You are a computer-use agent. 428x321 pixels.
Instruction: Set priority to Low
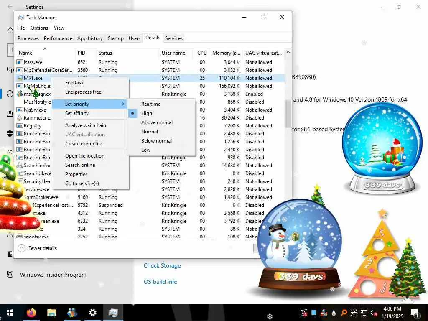[x=162, y=150]
